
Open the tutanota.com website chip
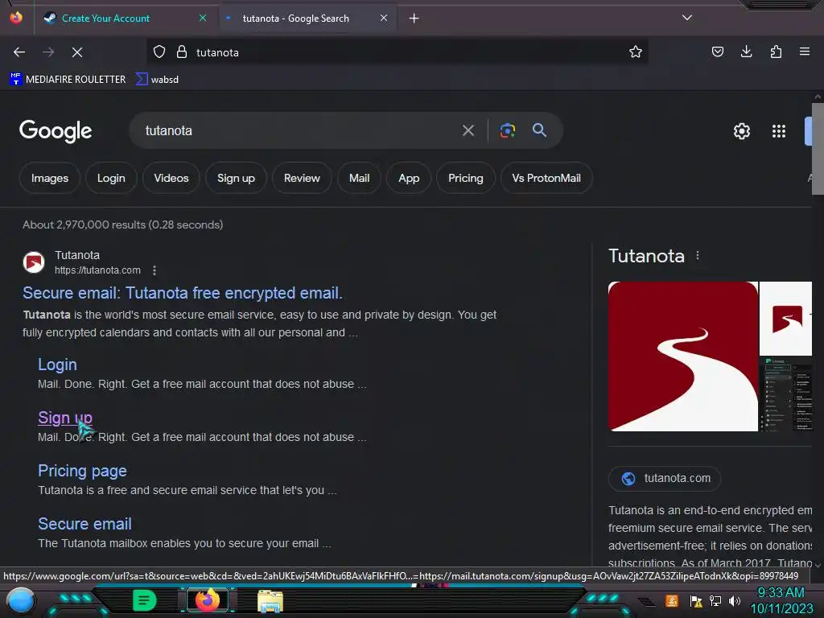pos(665,478)
